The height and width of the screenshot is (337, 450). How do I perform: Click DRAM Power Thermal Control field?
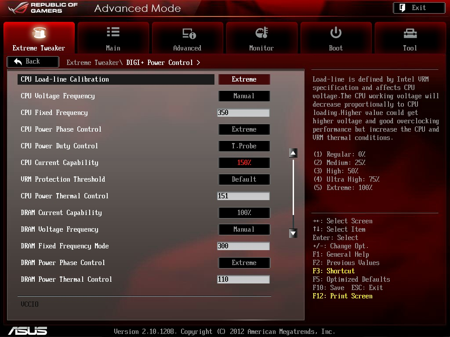pos(243,280)
